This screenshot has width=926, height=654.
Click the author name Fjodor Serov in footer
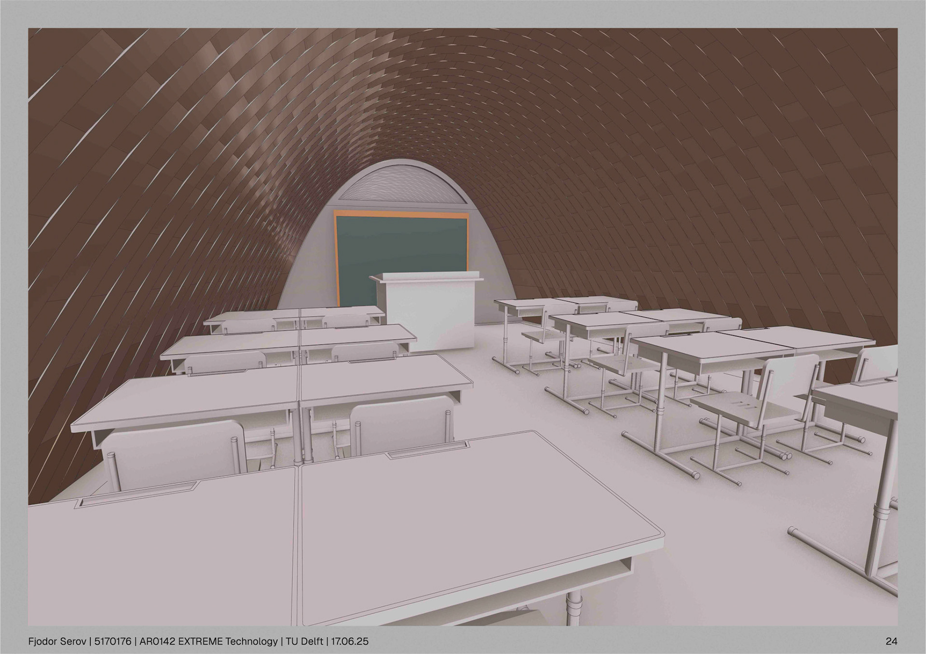57,641
